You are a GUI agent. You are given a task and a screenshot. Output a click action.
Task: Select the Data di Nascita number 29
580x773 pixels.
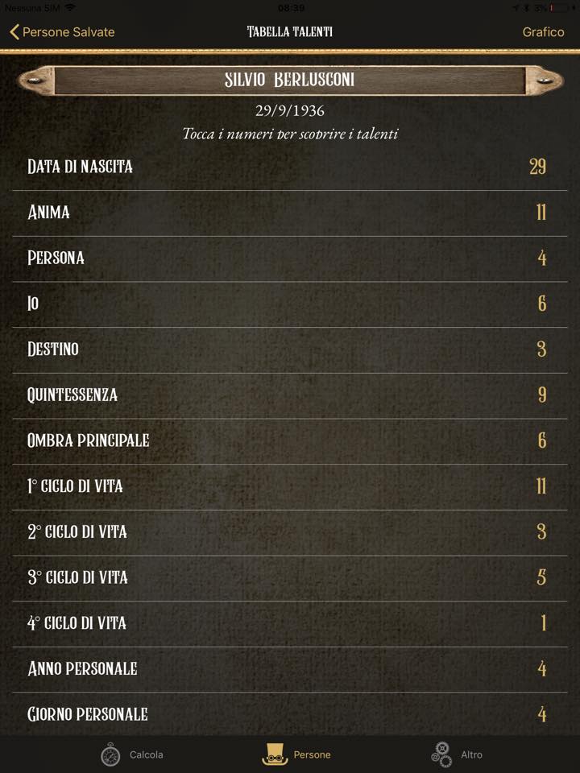[x=537, y=167]
